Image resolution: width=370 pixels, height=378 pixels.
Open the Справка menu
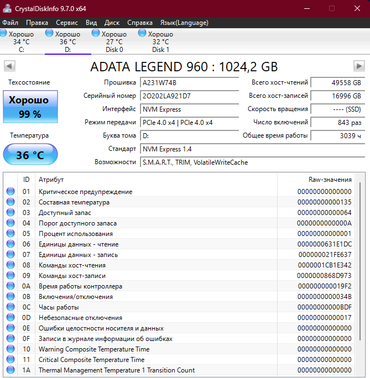click(140, 23)
